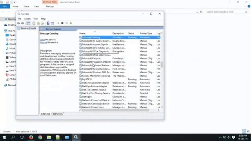Select Network Connections service row
The width and height of the screenshot is (251, 141).
[x=120, y=107]
